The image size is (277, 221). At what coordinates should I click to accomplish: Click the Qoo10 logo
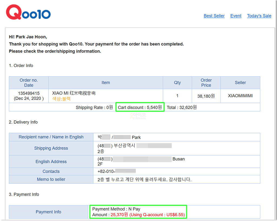(x=28, y=12)
